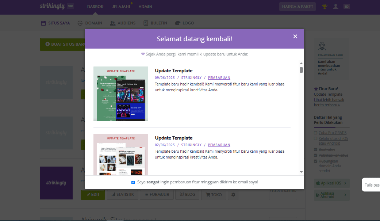Screen dimensions: 380x221
Task: Open the first Update Template heading
Action: point(173,71)
